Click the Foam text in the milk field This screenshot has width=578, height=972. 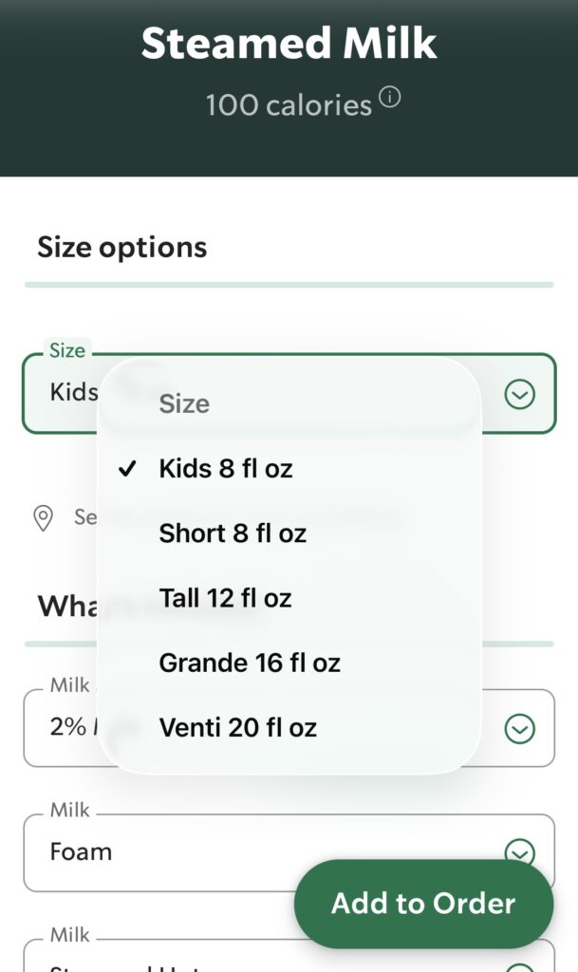(x=81, y=851)
